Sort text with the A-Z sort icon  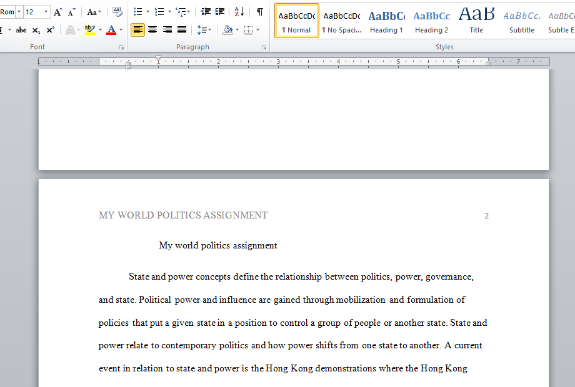pos(239,12)
